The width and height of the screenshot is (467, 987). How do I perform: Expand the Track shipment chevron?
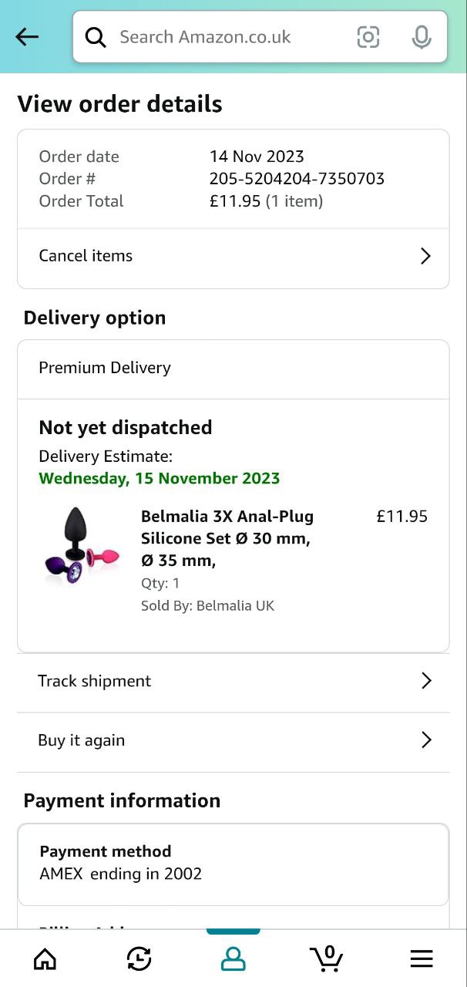pos(426,681)
